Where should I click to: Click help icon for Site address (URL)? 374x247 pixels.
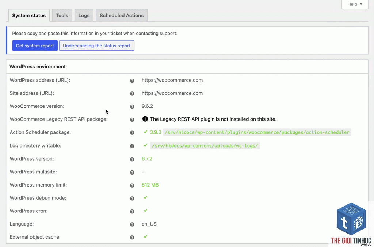coord(132,94)
